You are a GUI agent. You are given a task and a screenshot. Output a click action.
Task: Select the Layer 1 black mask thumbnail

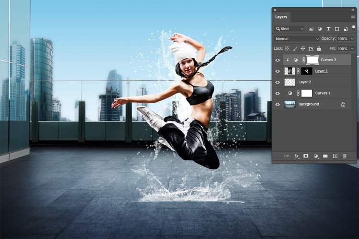coord(307,71)
